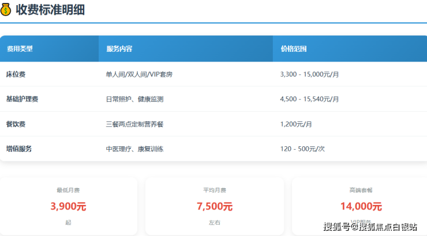Click 三餐两点定制营养餐 service text
The height and width of the screenshot is (236, 427).
(x=134, y=124)
